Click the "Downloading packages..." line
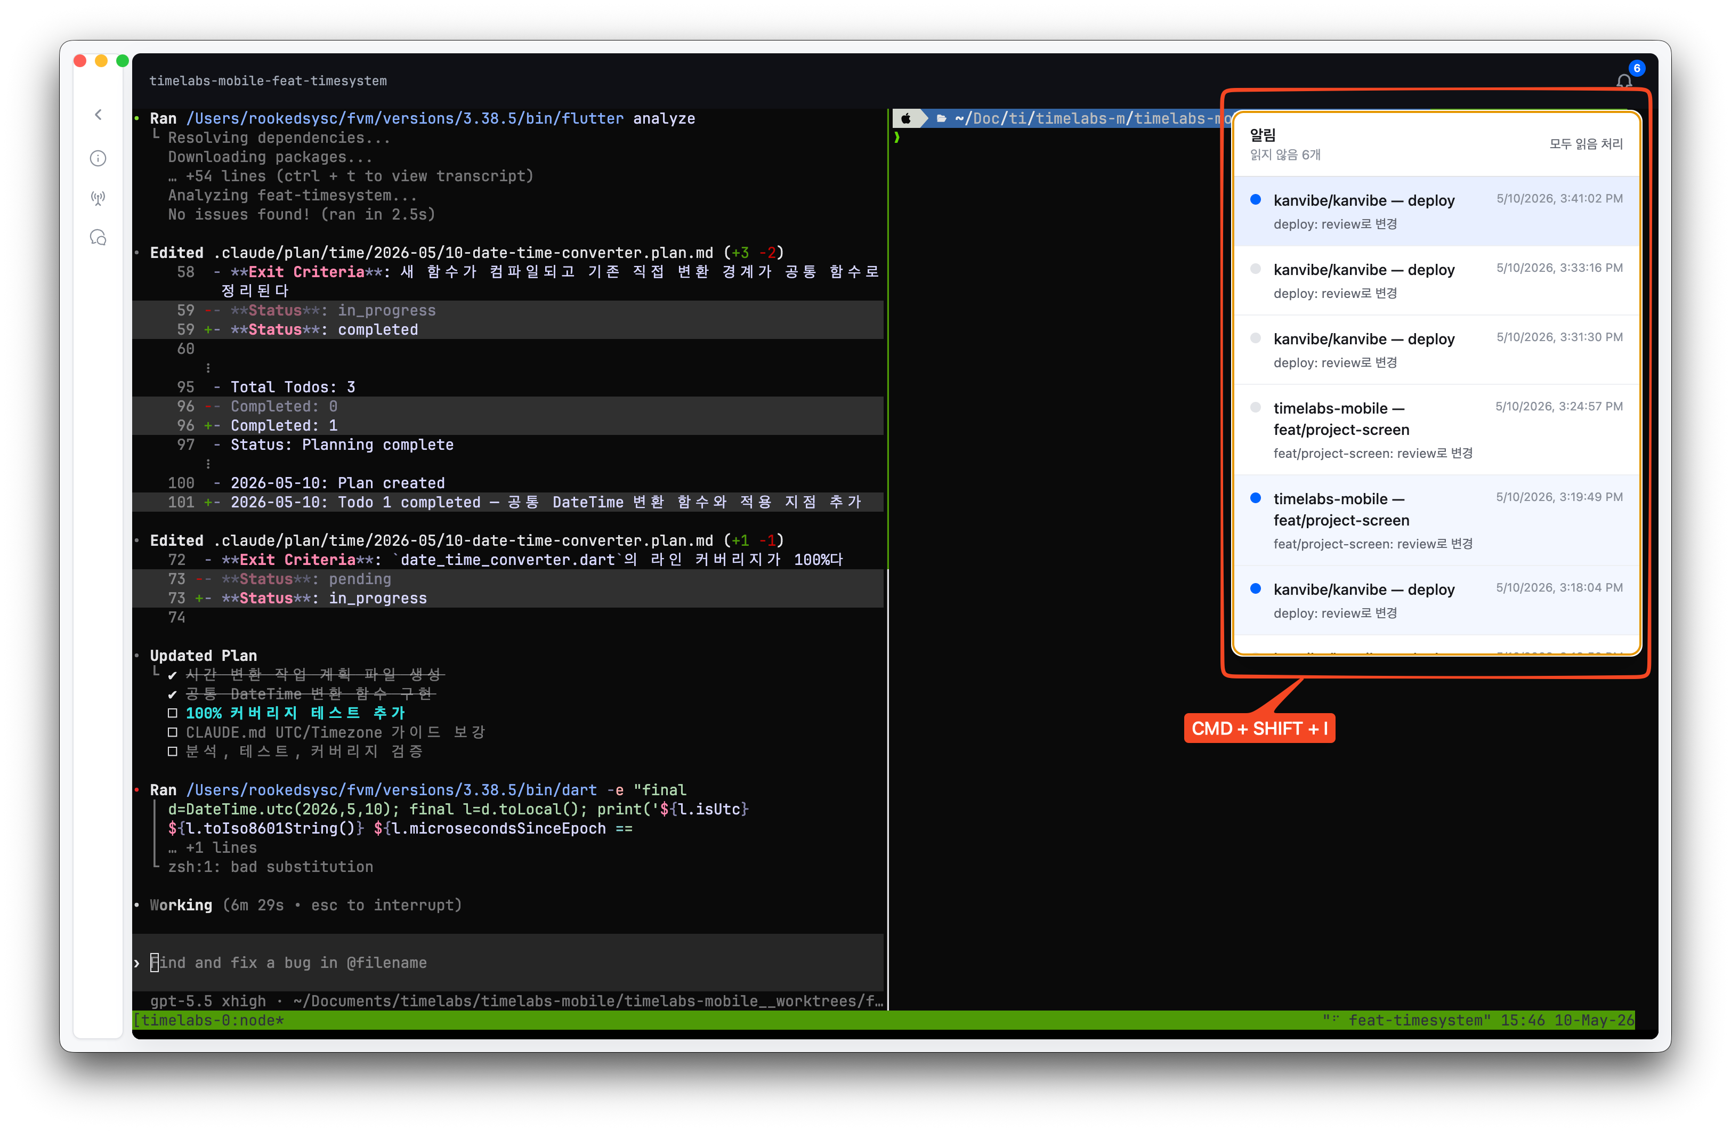Viewport: 1731px width, 1131px height. click(271, 157)
